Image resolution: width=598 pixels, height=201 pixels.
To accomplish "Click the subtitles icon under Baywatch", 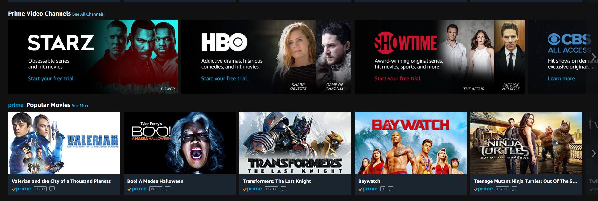I will point(390,189).
